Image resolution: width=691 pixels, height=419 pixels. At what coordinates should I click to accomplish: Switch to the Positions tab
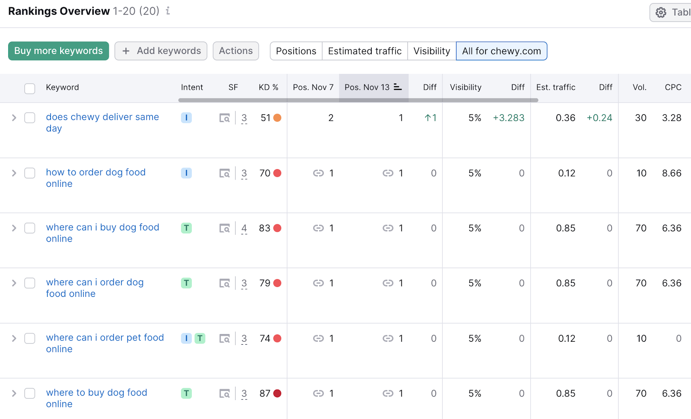pyautogui.click(x=296, y=50)
